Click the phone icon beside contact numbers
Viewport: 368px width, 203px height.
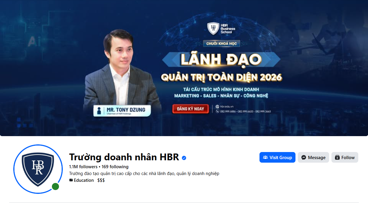pyautogui.click(x=217, y=111)
